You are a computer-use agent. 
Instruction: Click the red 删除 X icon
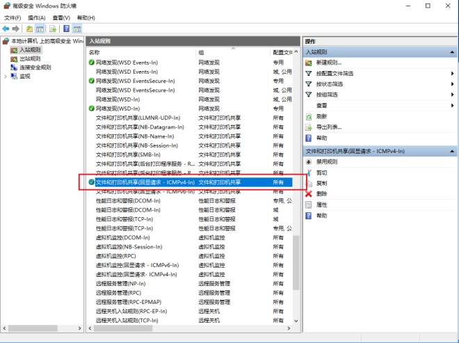point(309,193)
